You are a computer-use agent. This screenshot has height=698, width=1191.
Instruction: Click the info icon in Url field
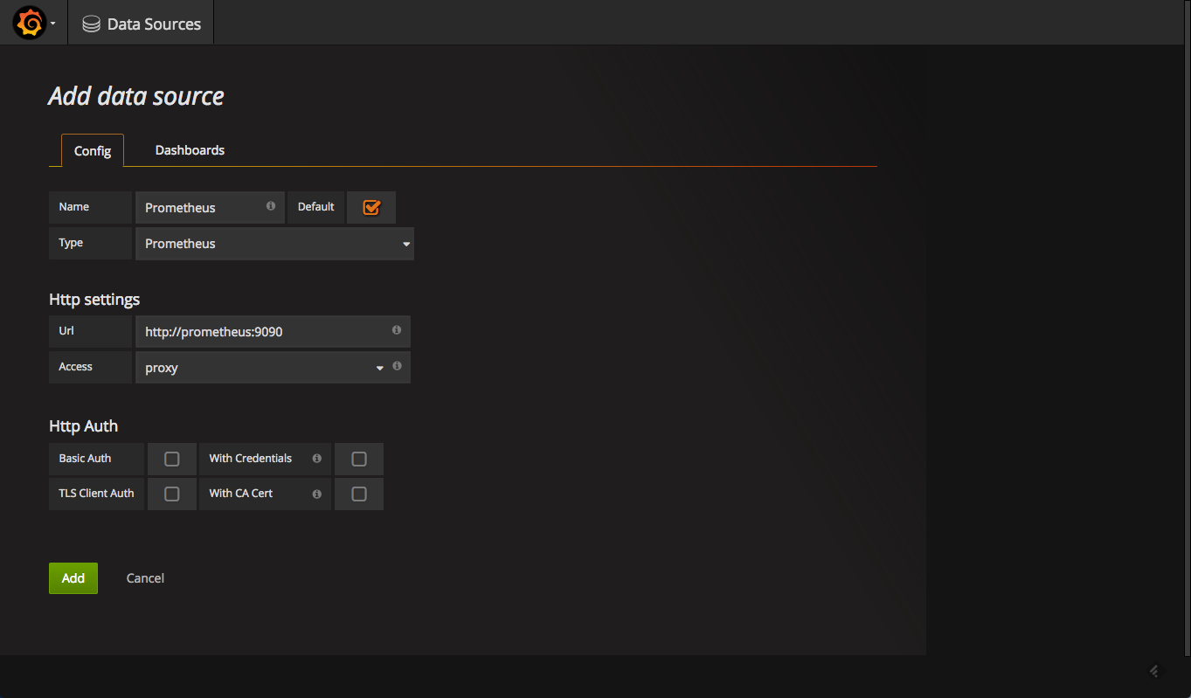396,330
